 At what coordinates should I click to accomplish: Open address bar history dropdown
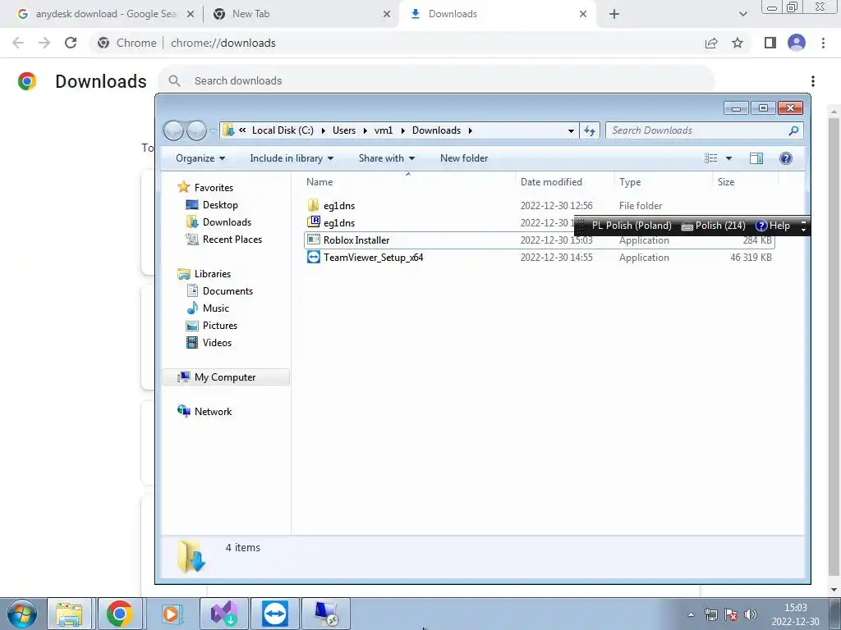click(x=571, y=130)
